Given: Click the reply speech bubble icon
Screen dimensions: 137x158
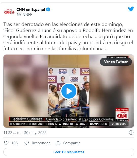Looking at the screenshot, I should (27, 143).
